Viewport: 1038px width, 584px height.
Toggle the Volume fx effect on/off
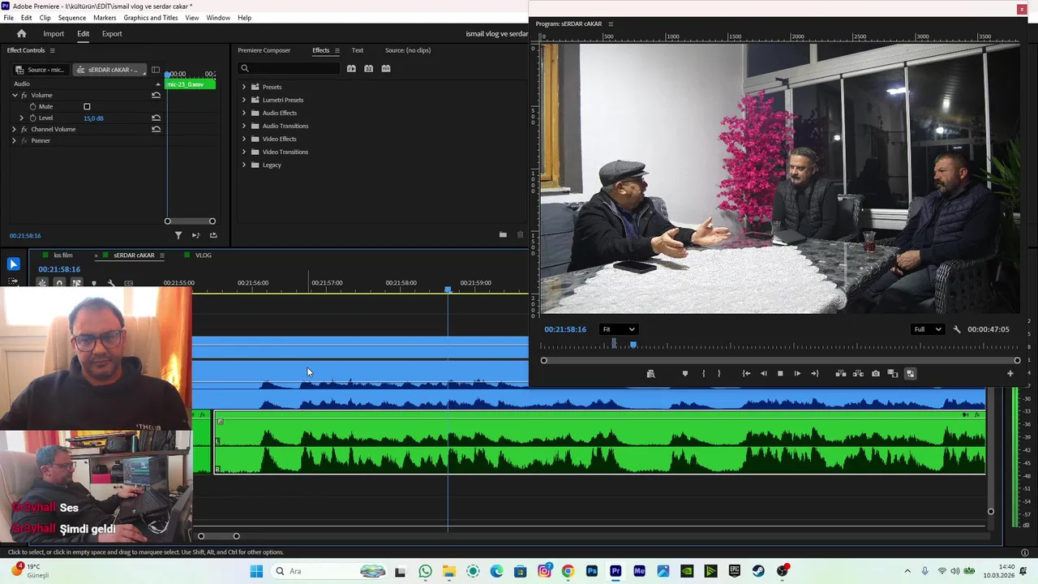pos(24,95)
